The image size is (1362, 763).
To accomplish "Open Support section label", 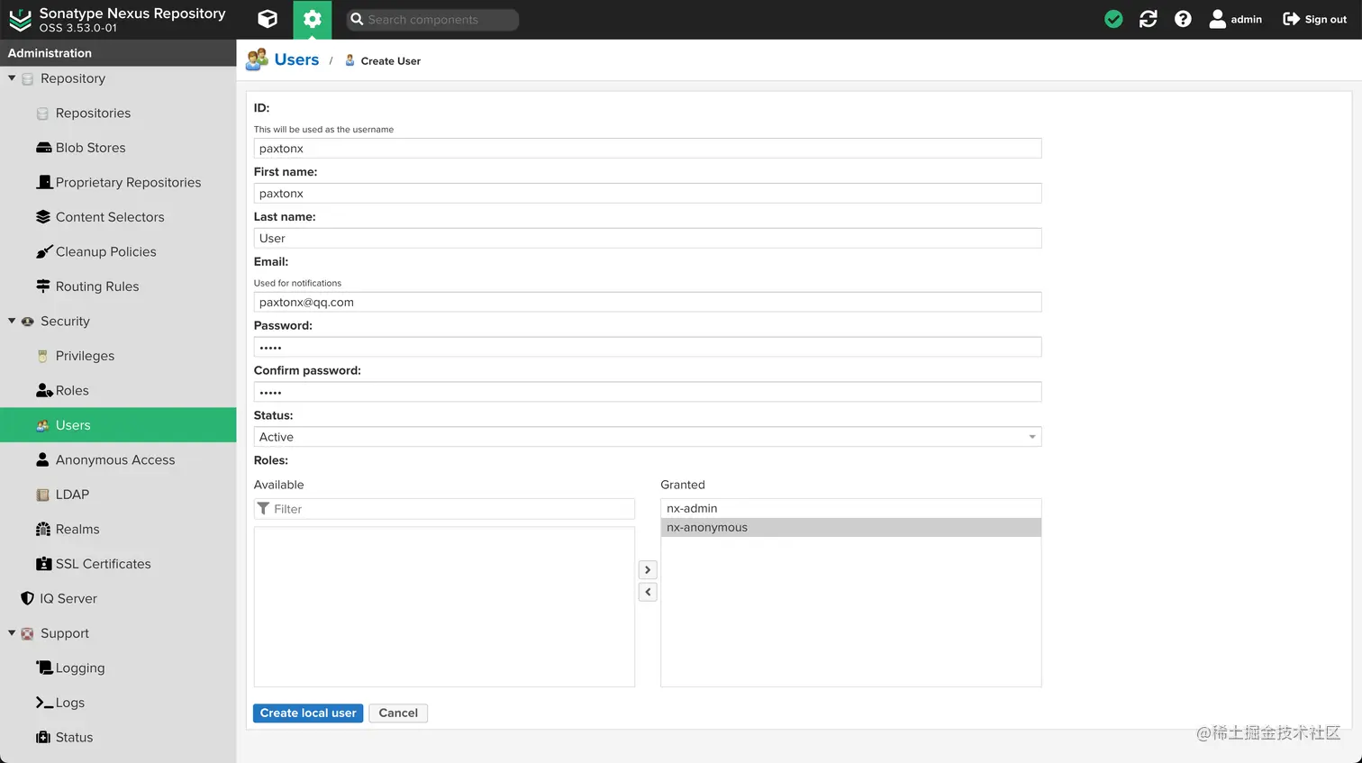I will [65, 633].
